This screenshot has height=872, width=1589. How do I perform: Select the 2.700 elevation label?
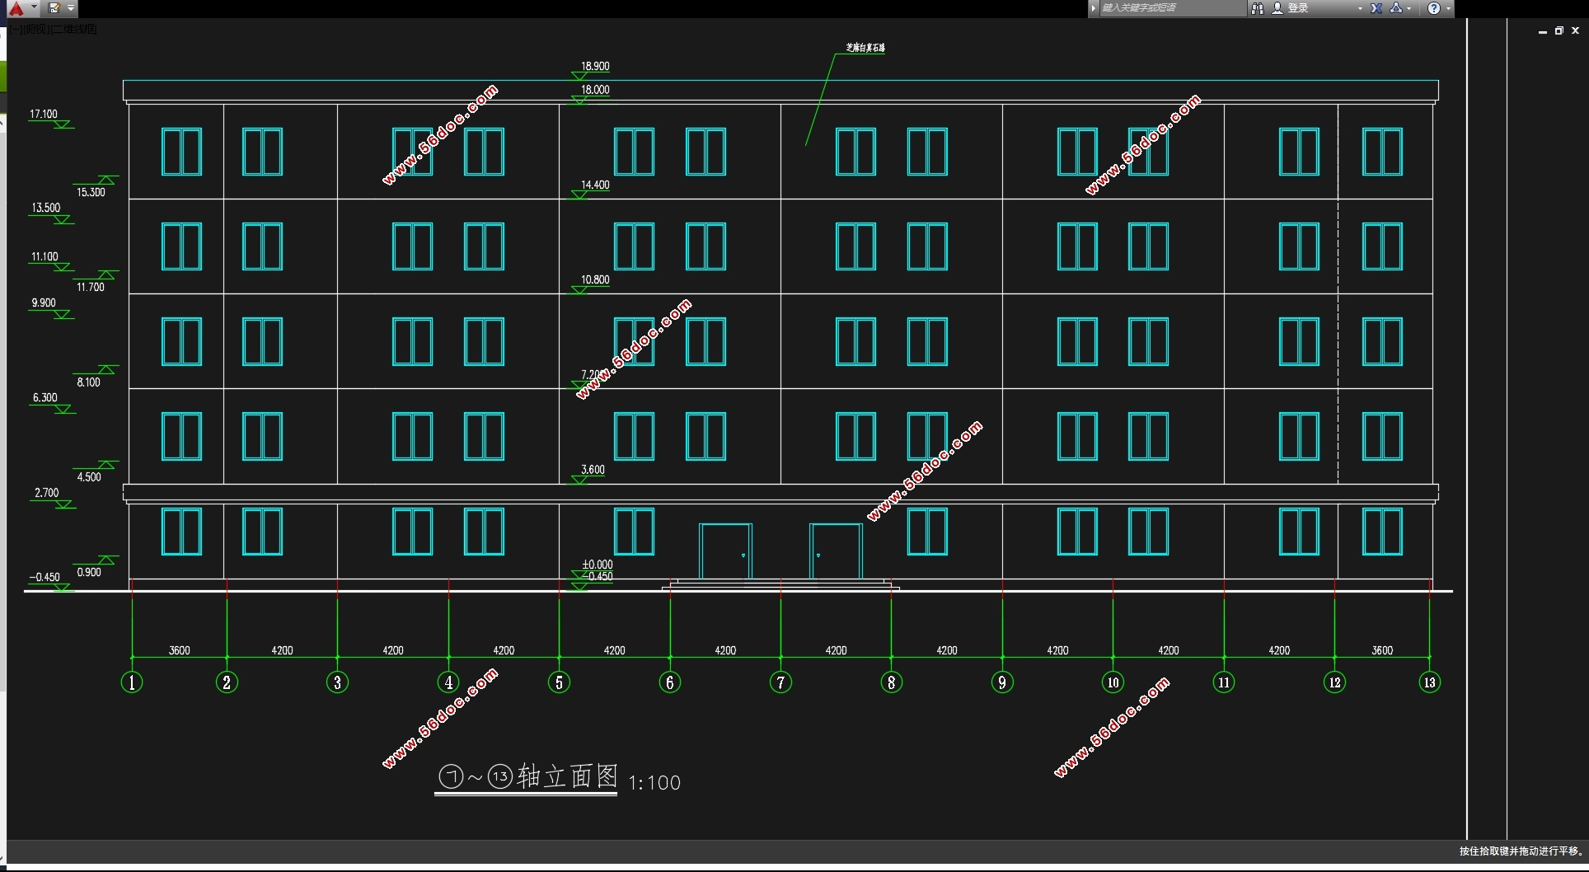tap(46, 493)
